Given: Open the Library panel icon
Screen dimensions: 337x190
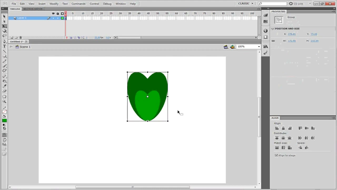Looking at the screenshot, I should pyautogui.click(x=265, y=46).
